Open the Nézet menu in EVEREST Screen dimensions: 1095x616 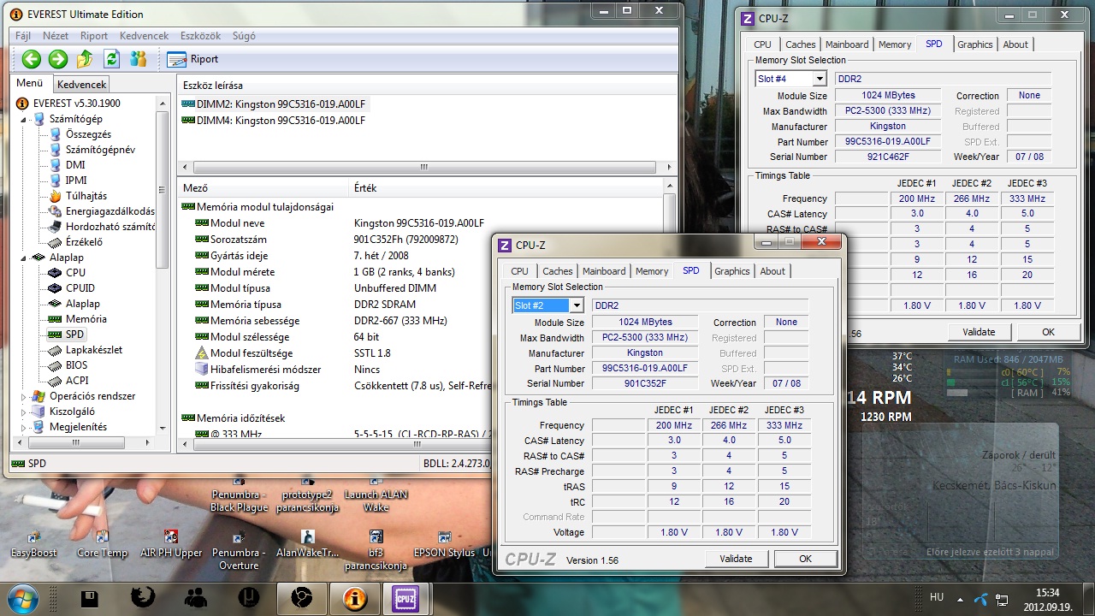click(56, 36)
